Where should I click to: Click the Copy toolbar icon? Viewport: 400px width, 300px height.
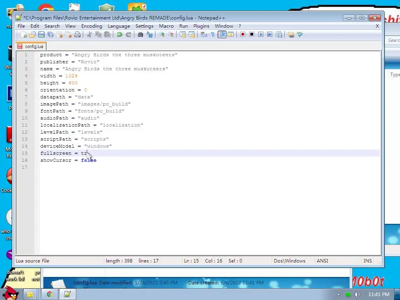coord(98,34)
